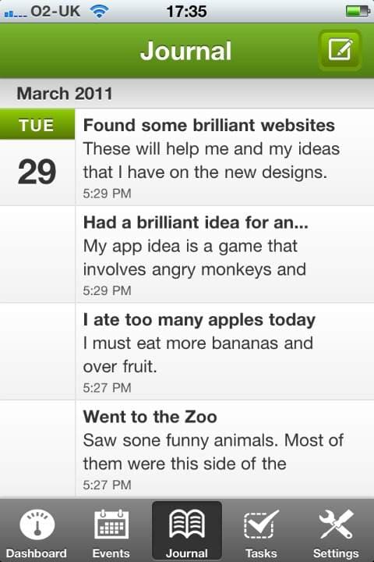This screenshot has height=562, width=374.
Task: Select the TUE 29 date block
Action: tap(37, 157)
